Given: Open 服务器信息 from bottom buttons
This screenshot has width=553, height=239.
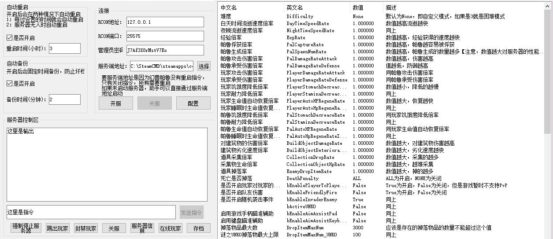Looking at the screenshot, I should (x=142, y=228).
